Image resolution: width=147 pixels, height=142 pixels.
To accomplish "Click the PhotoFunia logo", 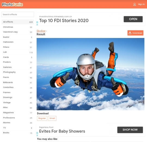I will 12,5.
